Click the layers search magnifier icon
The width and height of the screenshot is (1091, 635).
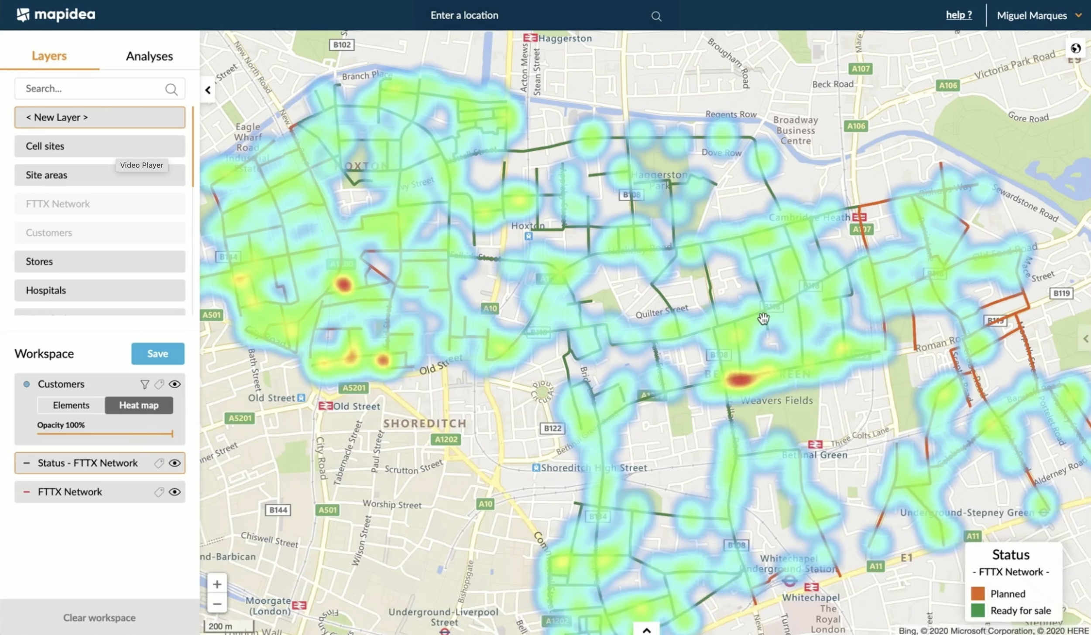click(171, 89)
